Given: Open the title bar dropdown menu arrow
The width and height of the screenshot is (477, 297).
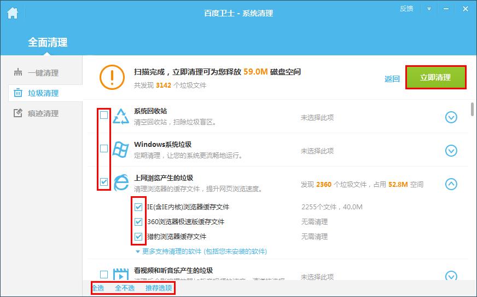Looking at the screenshot, I should tap(429, 9).
